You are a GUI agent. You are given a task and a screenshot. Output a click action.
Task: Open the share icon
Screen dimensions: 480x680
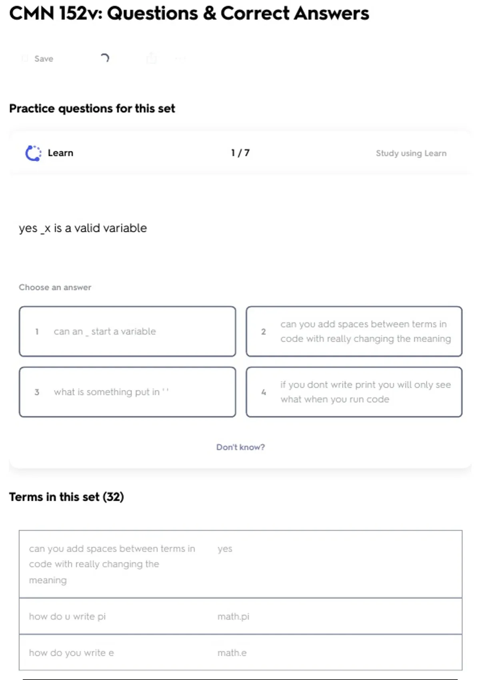152,58
